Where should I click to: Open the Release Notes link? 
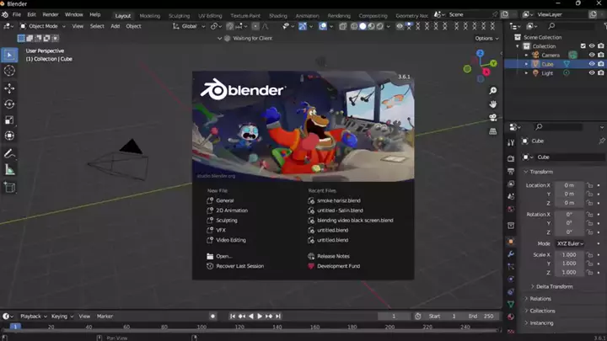pyautogui.click(x=333, y=256)
